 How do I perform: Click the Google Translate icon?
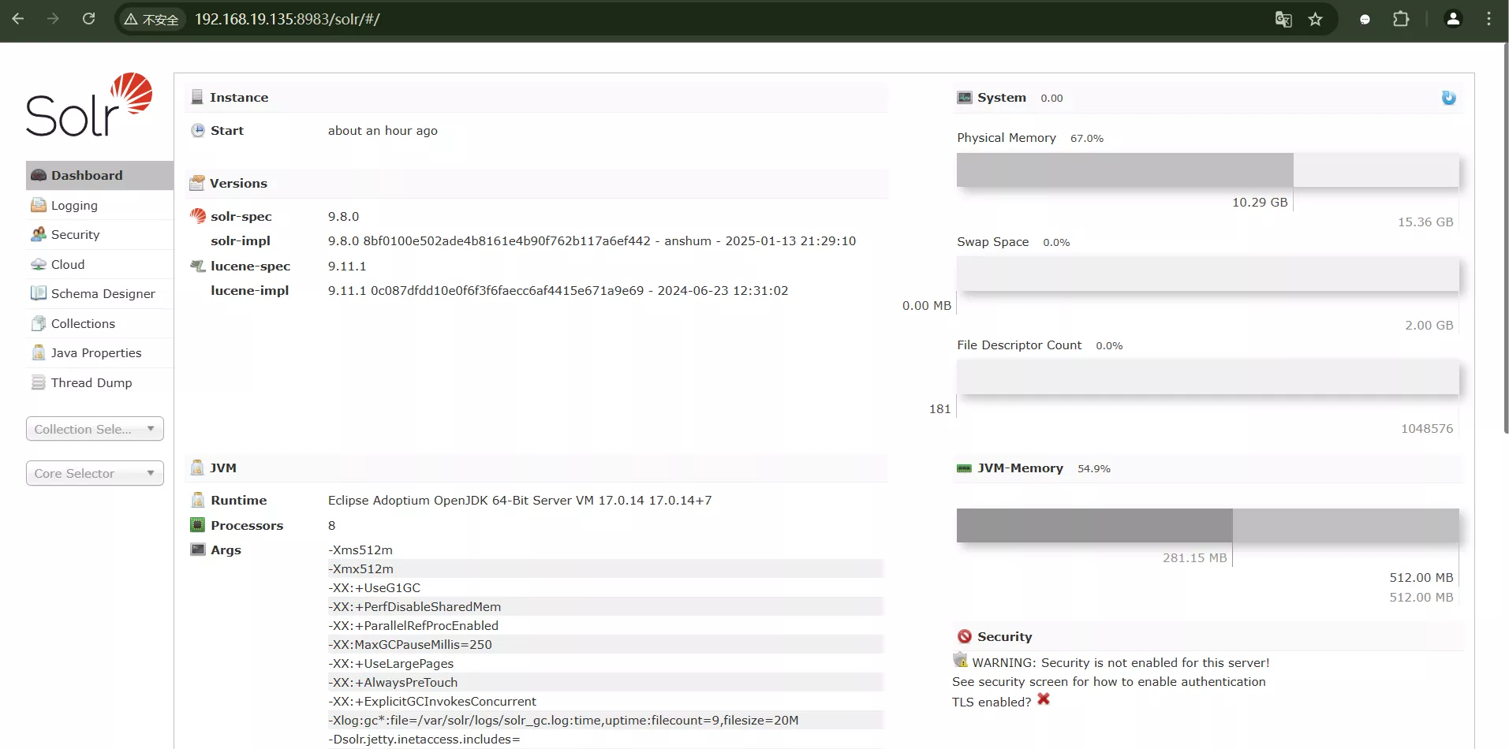point(1283,19)
